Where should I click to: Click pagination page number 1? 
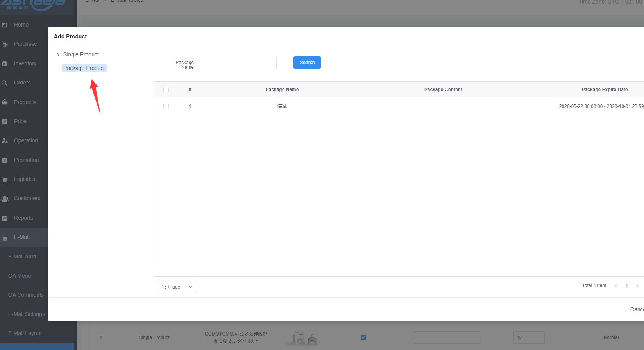click(x=626, y=286)
